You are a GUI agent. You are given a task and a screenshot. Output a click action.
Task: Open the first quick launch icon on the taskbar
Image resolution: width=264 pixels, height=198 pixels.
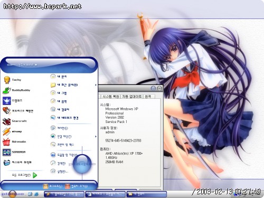(x=30, y=194)
